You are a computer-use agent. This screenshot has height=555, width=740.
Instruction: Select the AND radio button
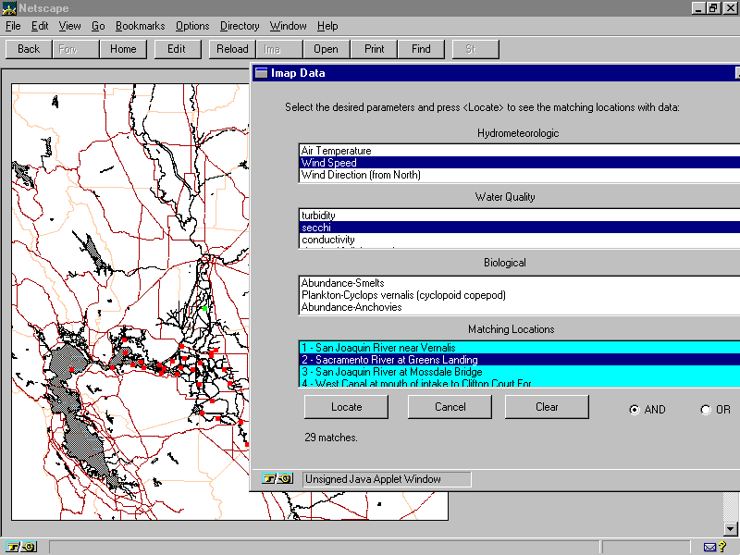click(635, 410)
